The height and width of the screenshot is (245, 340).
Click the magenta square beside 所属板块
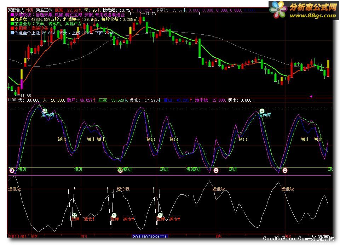pos(12,15)
